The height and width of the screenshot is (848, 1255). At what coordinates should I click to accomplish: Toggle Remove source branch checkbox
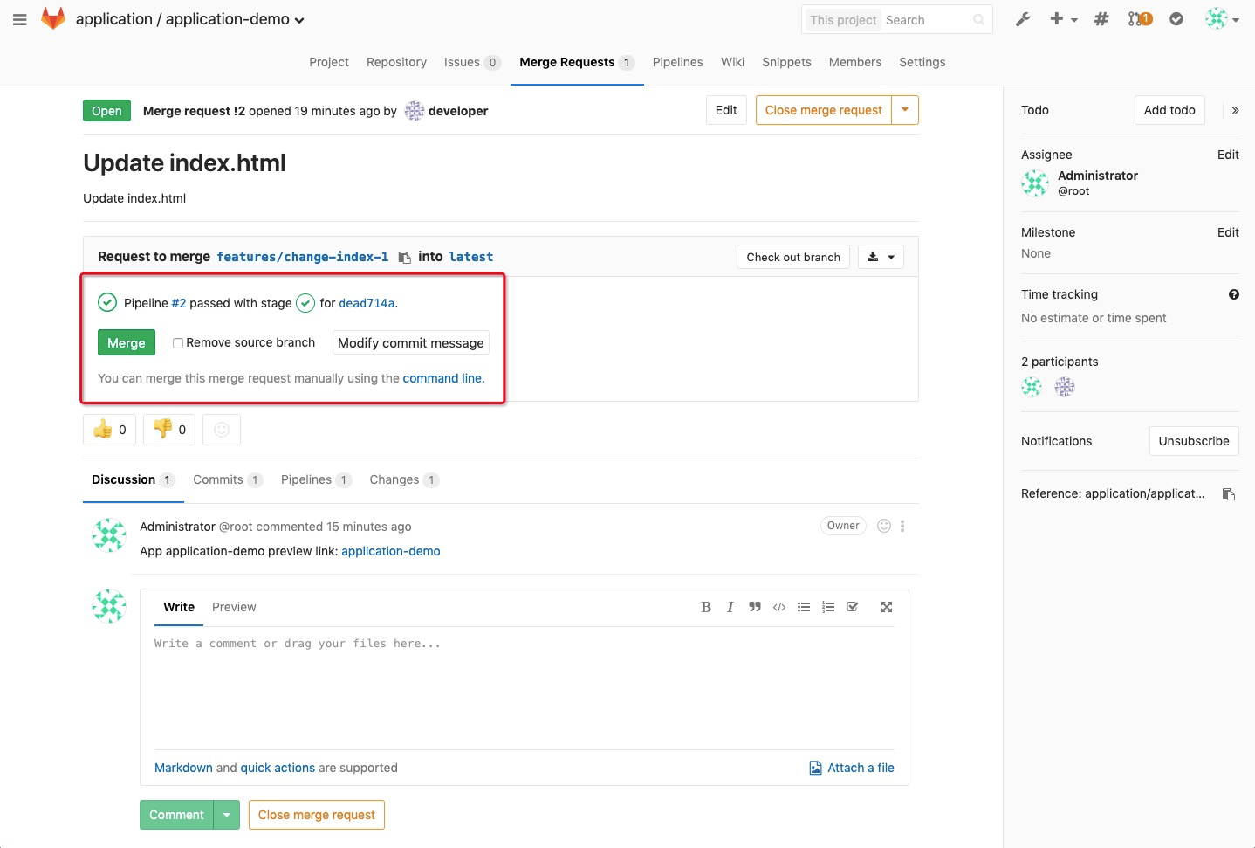pyautogui.click(x=177, y=343)
